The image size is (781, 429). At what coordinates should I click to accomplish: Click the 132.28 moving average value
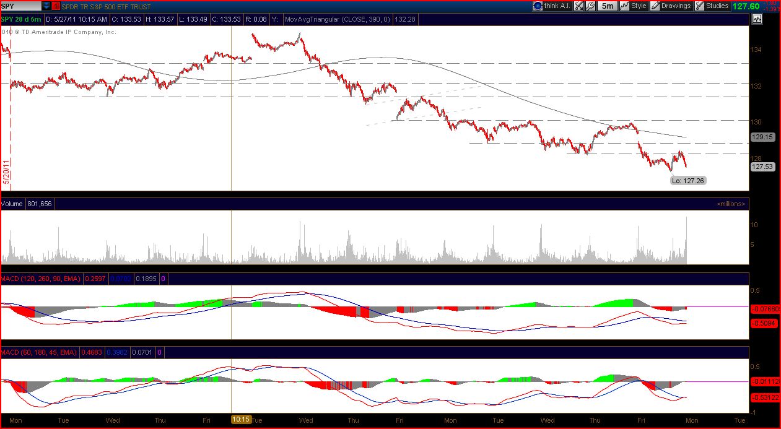coord(405,19)
